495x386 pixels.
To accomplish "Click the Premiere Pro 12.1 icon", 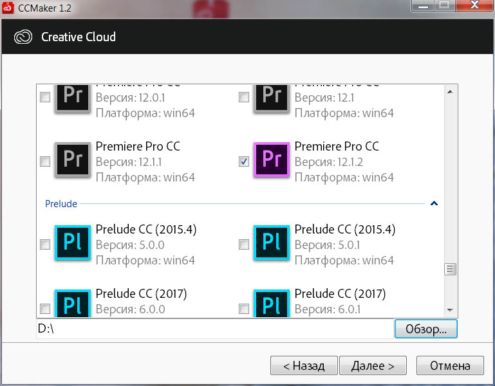I will point(272,98).
